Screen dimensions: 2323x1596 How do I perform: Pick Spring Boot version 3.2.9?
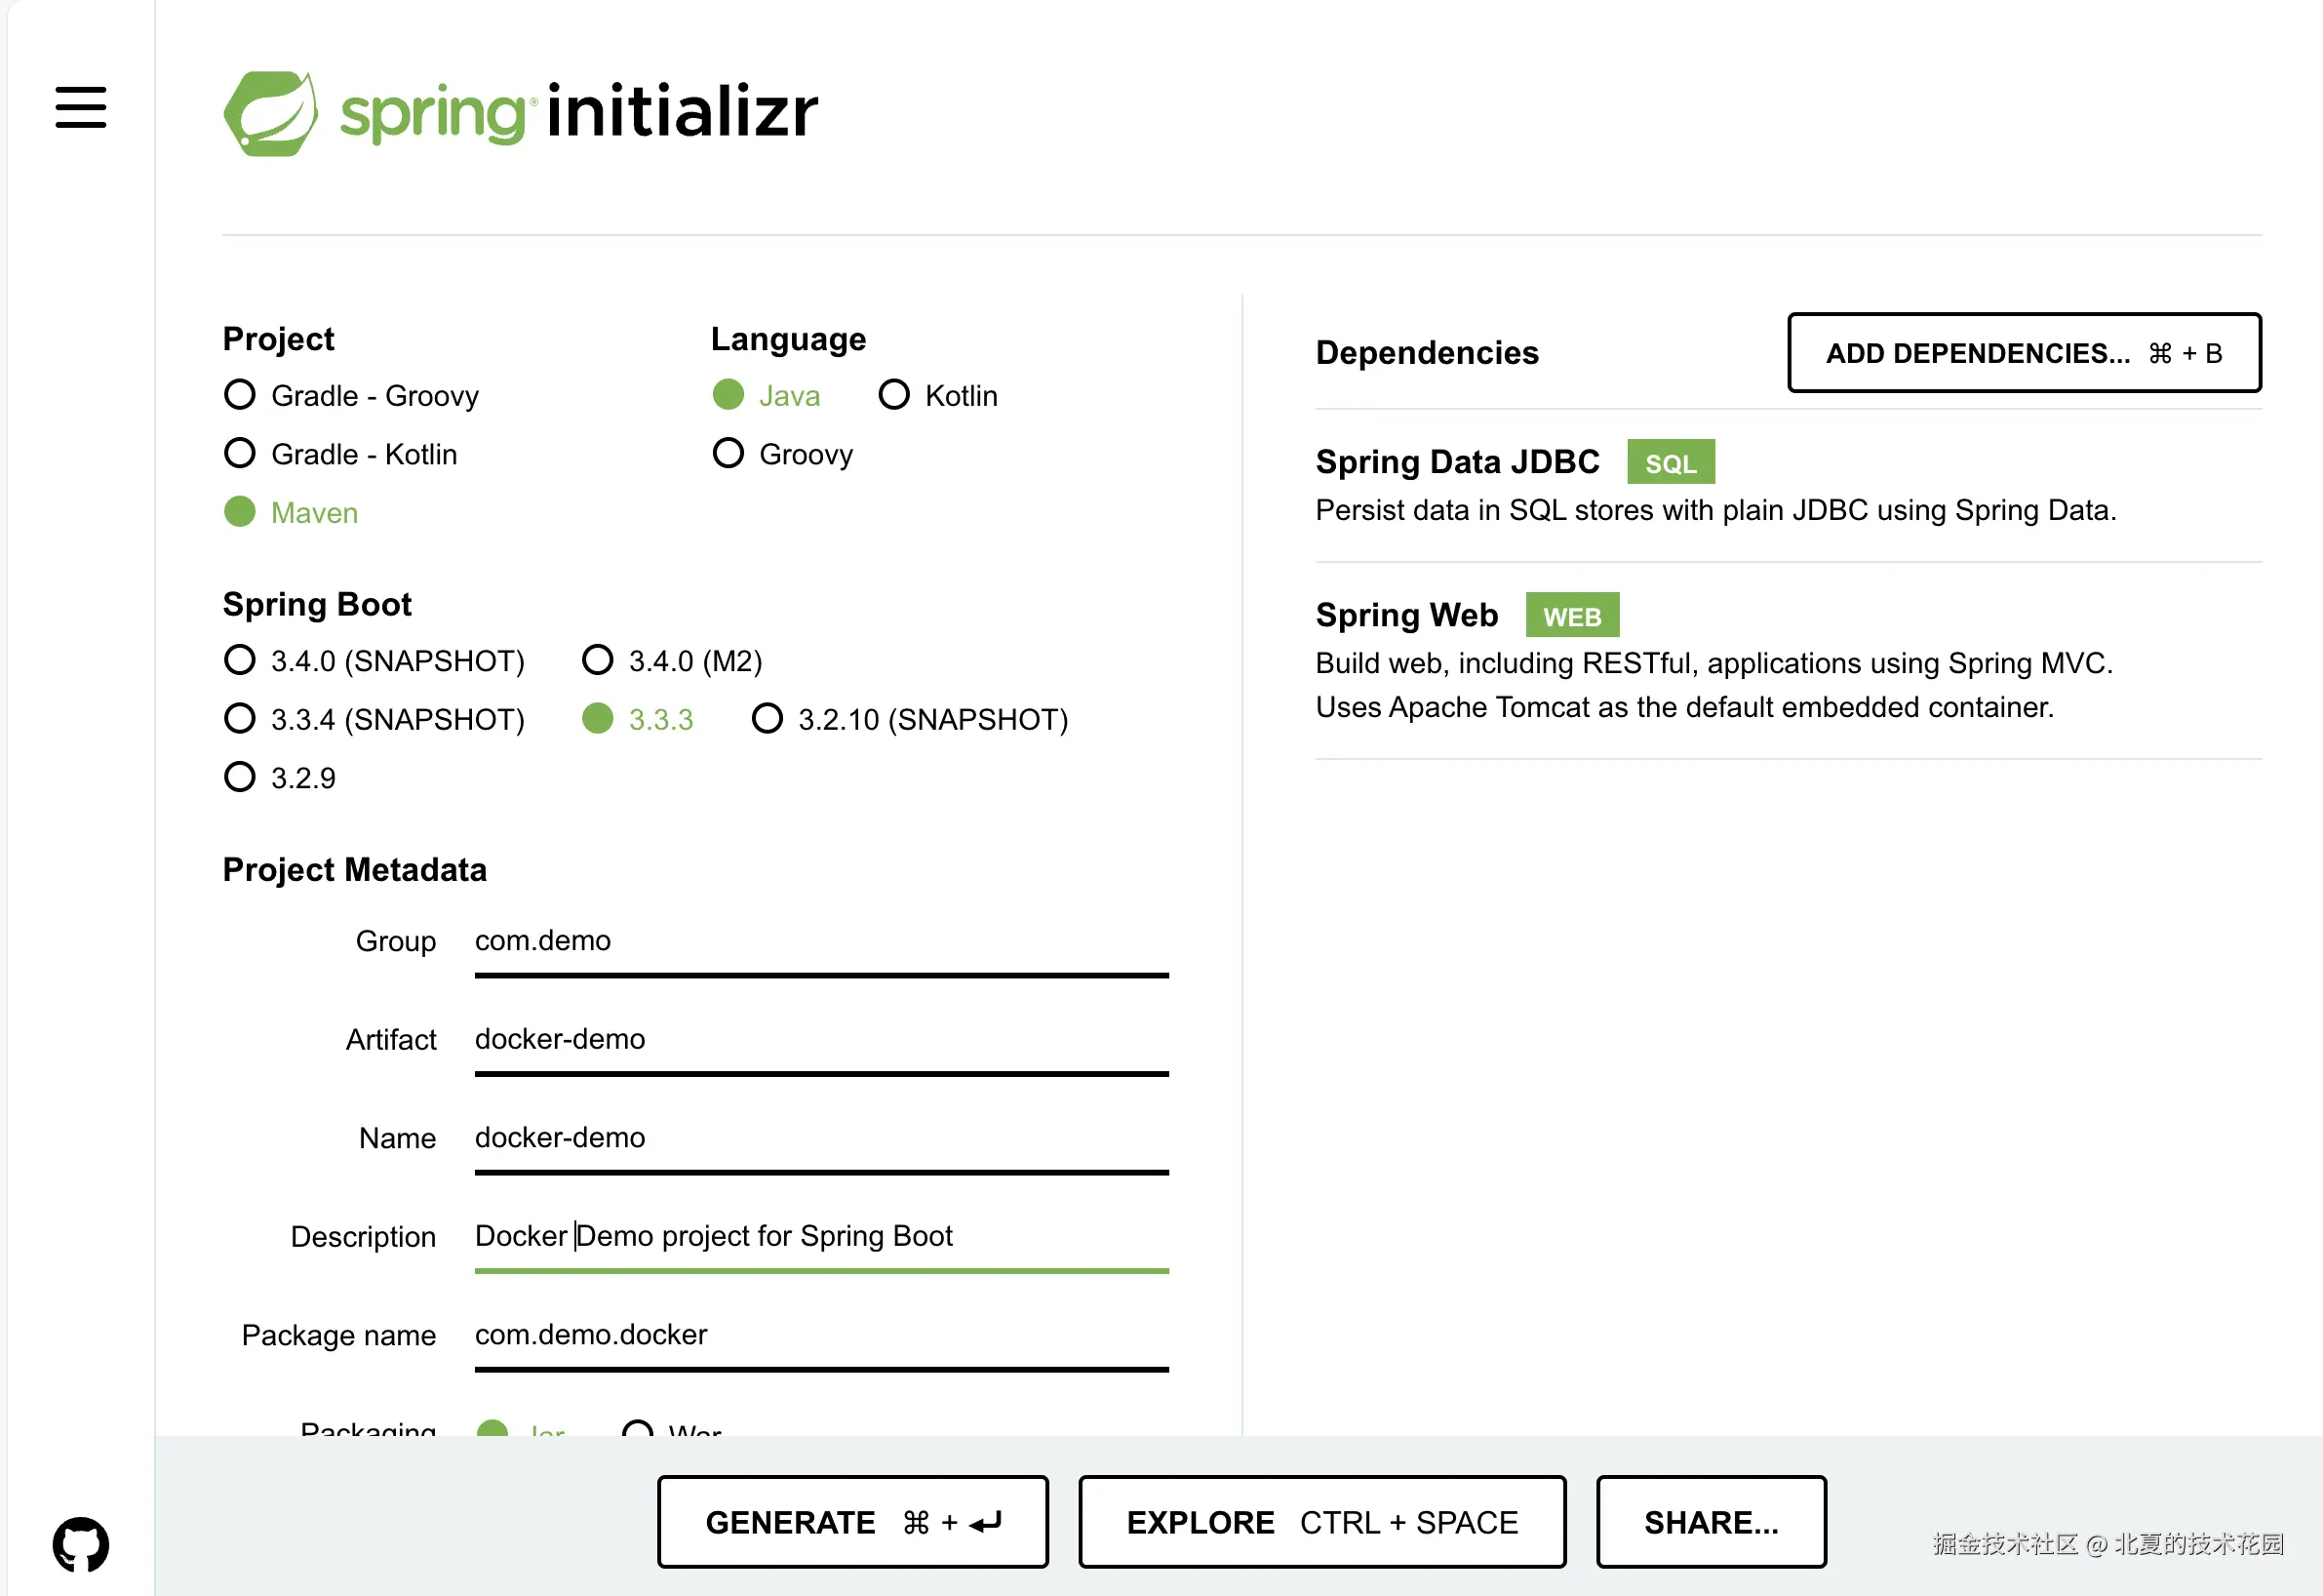click(240, 777)
